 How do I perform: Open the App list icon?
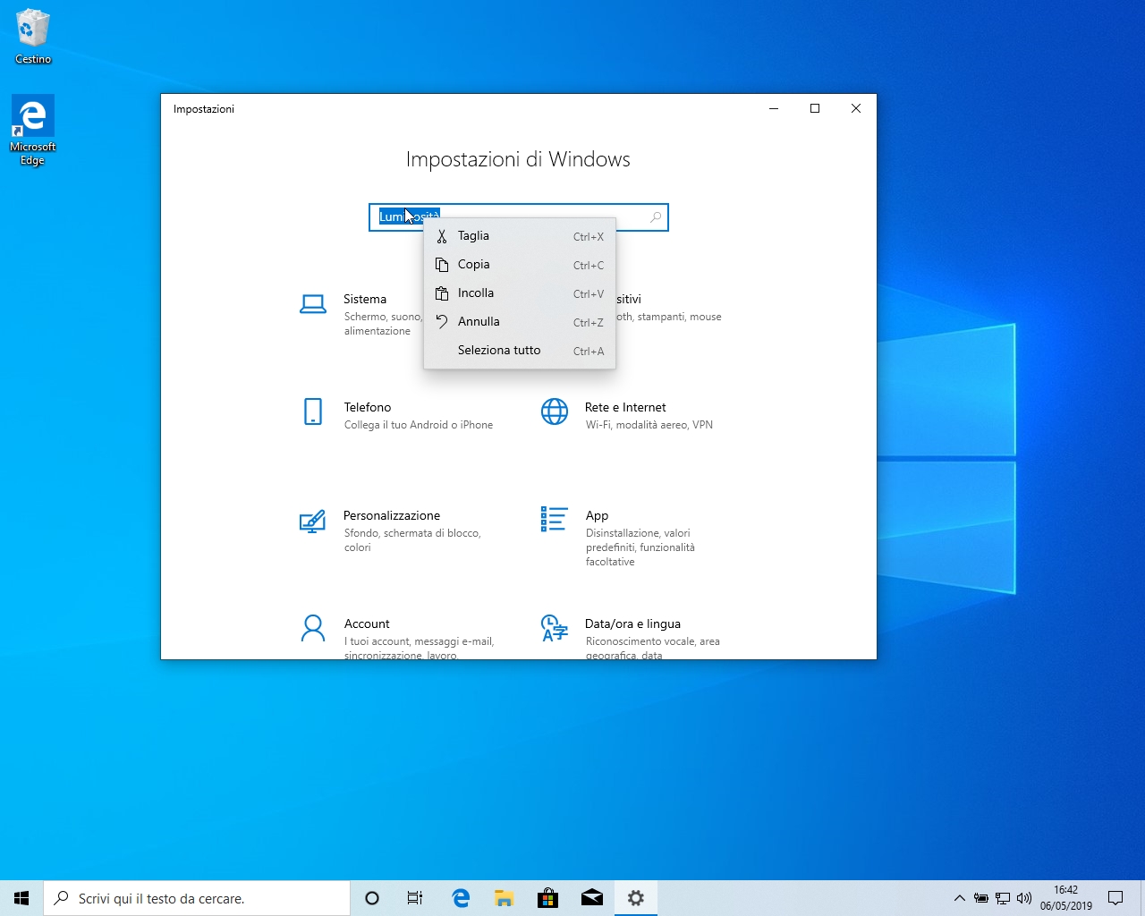[x=555, y=520]
